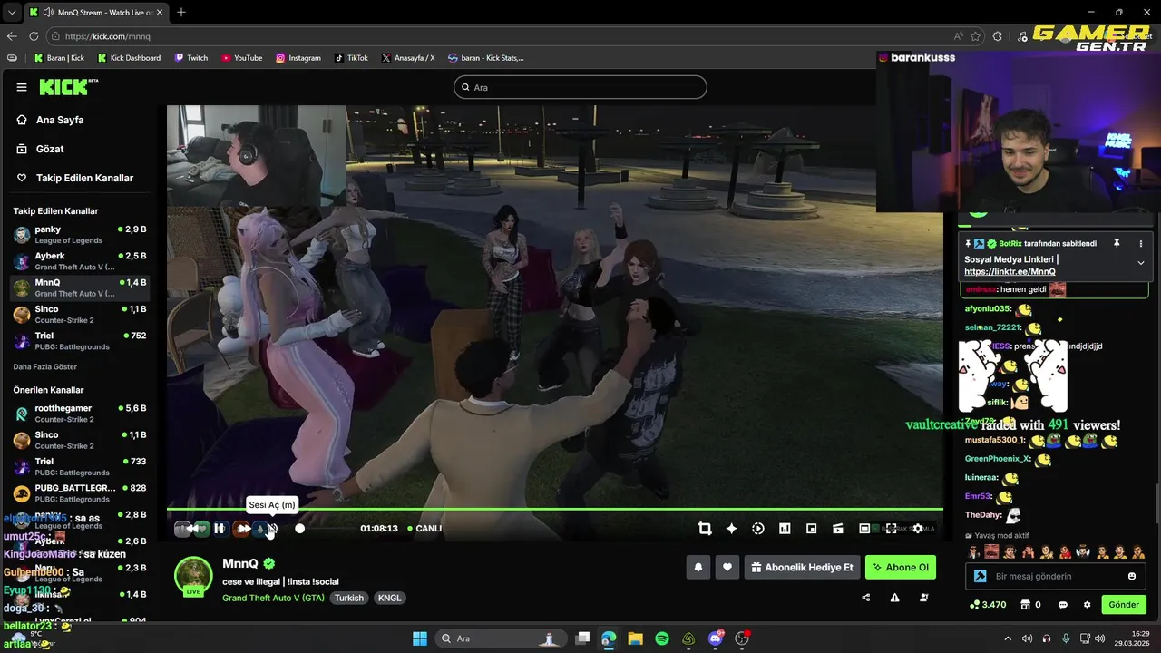The width and height of the screenshot is (1161, 653).
Task: Select the Turkish tag
Action: tap(349, 599)
